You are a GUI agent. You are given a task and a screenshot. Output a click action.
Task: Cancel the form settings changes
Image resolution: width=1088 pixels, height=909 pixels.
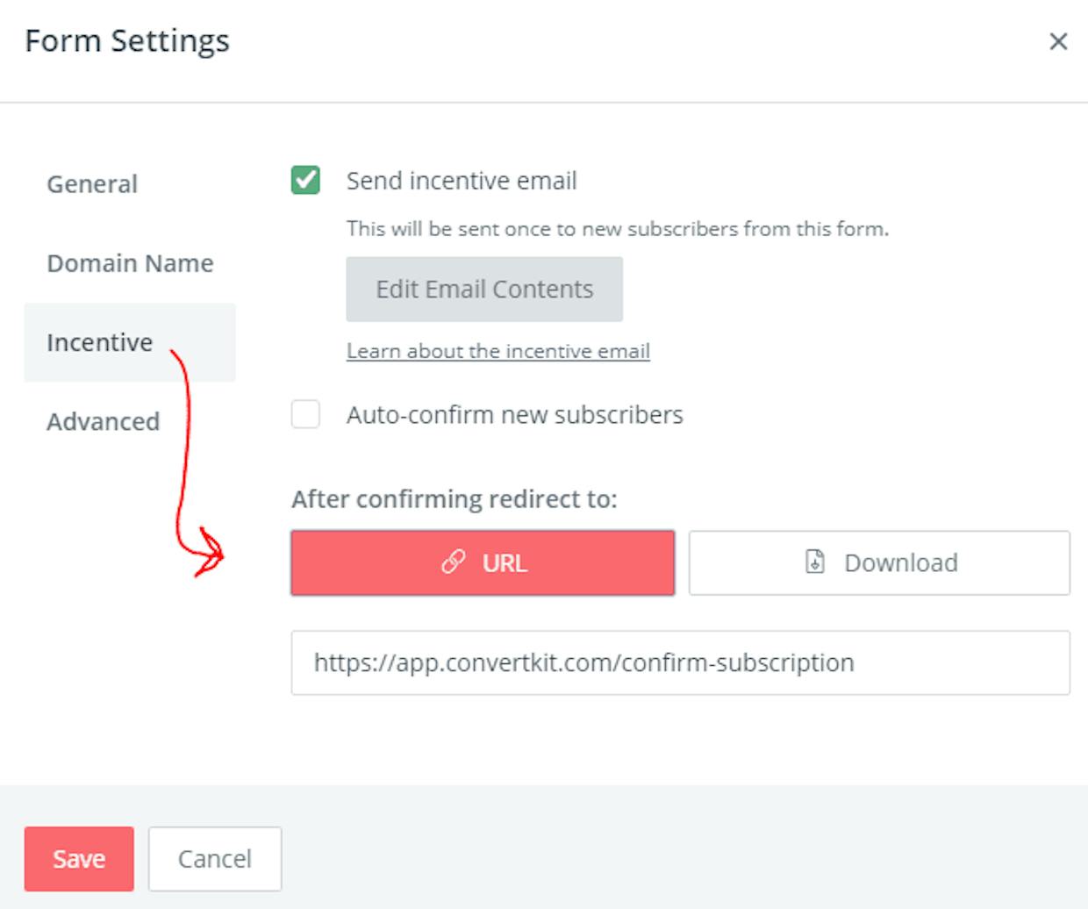(215, 858)
